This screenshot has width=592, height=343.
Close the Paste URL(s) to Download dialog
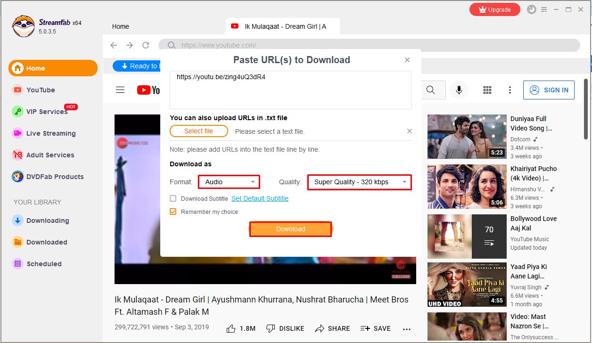click(x=407, y=60)
